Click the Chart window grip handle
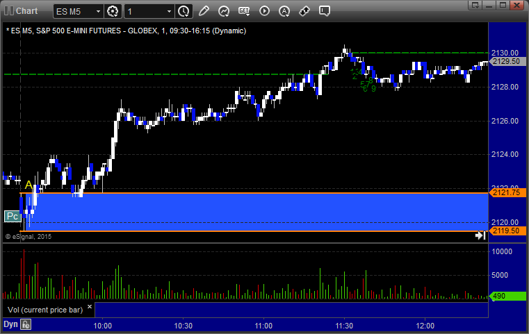This screenshot has width=529, height=334. click(9, 11)
